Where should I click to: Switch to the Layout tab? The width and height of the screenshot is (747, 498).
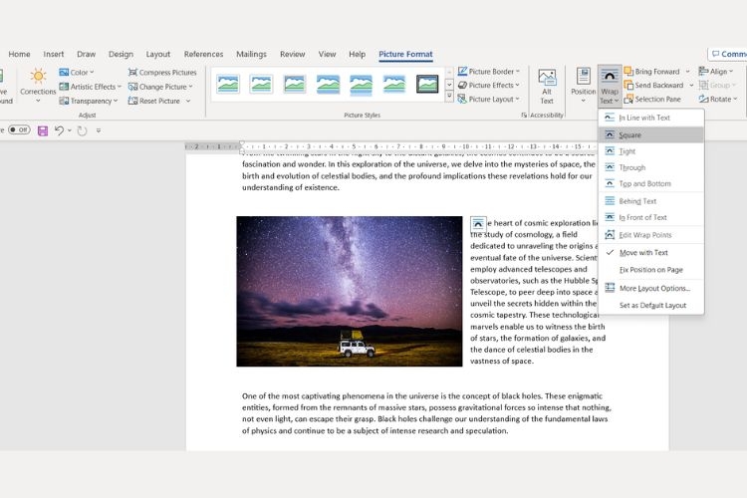click(x=157, y=55)
